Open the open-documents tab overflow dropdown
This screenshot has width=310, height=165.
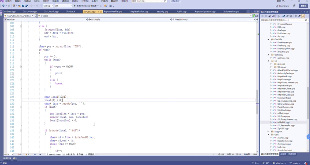[255, 12]
